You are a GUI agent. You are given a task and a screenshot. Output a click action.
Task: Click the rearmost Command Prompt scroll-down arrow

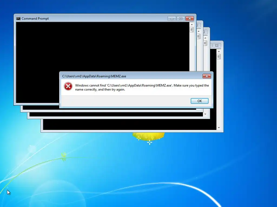click(x=219, y=128)
